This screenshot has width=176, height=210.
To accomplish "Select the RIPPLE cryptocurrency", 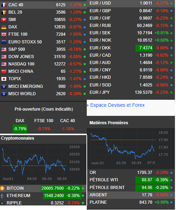I will click(x=14, y=203).
